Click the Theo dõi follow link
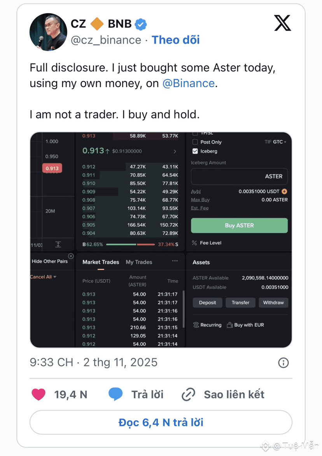Screen dimensions: 322x456 click(175, 40)
